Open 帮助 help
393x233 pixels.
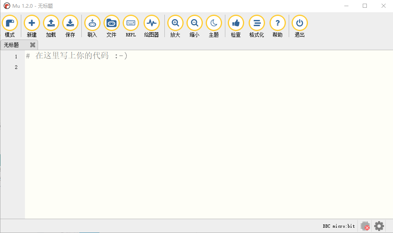277,26
